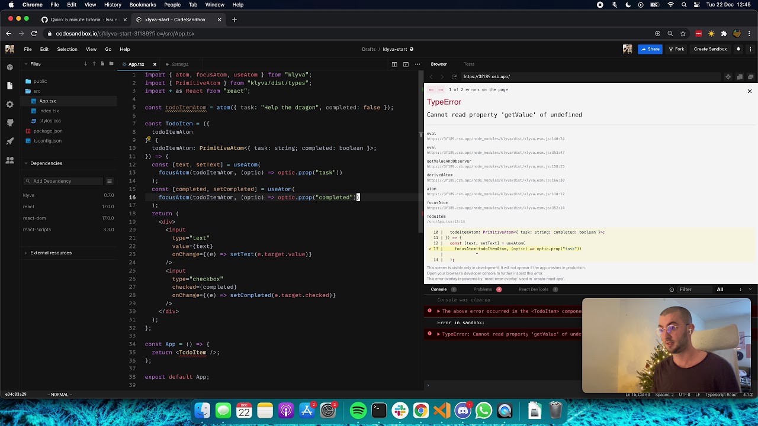Switch to the Tests preview tab

tap(468, 64)
